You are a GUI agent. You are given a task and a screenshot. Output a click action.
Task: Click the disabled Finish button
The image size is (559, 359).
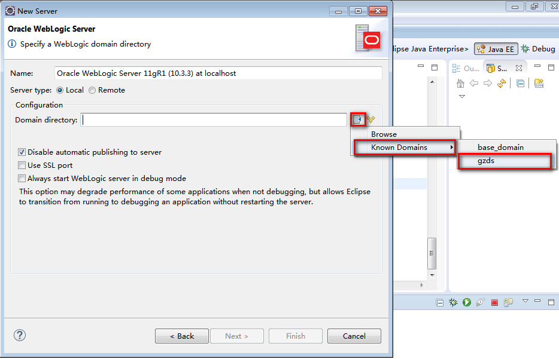tap(296, 336)
